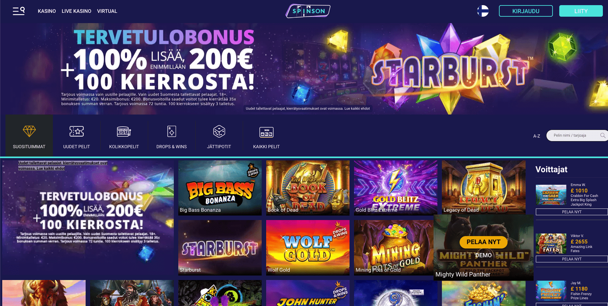The width and height of the screenshot is (608, 306).
Task: Click the search magnifier icon
Action: [603, 135]
